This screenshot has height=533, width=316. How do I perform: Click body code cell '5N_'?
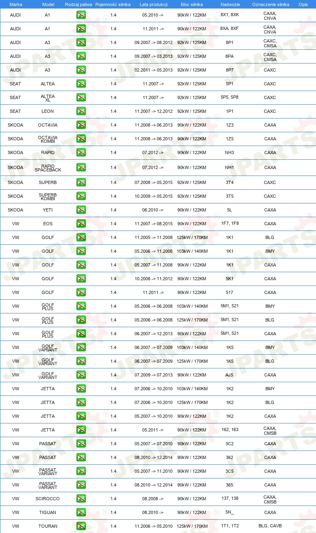(x=230, y=512)
